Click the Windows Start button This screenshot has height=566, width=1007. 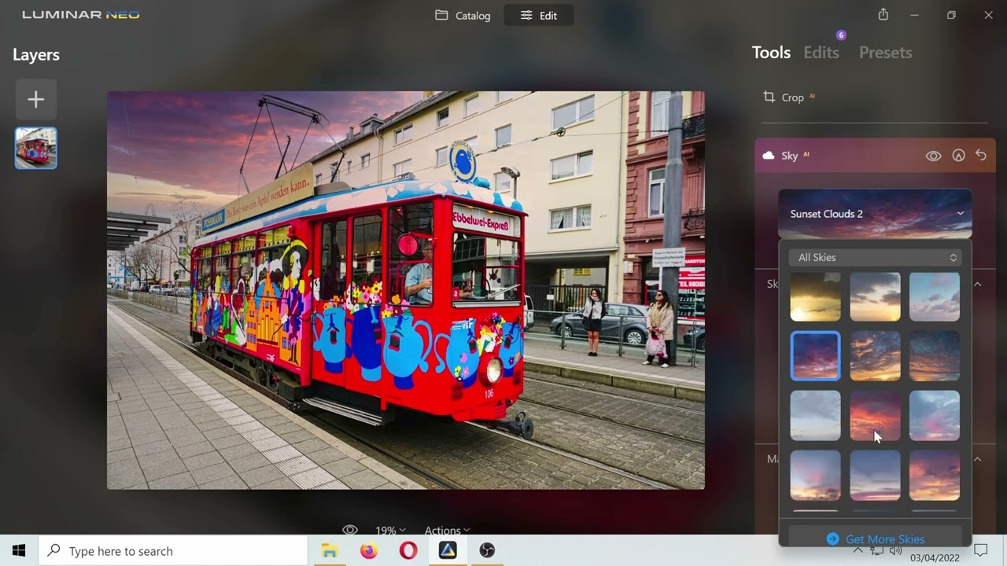point(19,551)
